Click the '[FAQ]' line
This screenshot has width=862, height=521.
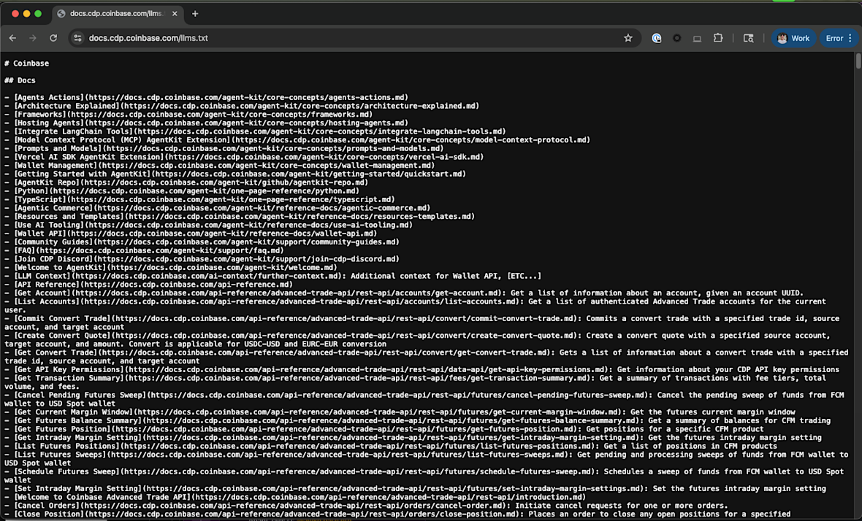[144, 250]
